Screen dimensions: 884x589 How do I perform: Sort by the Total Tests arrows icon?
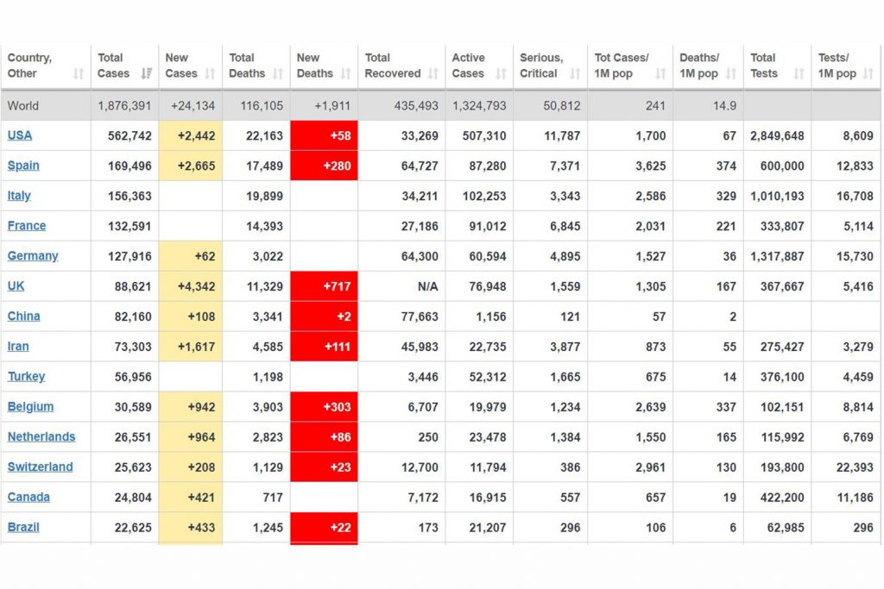click(799, 73)
